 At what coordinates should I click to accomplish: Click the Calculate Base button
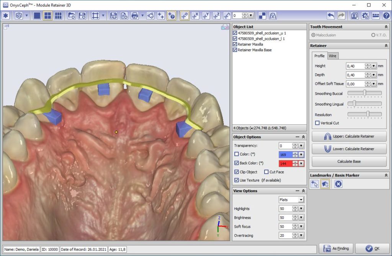pos(349,161)
